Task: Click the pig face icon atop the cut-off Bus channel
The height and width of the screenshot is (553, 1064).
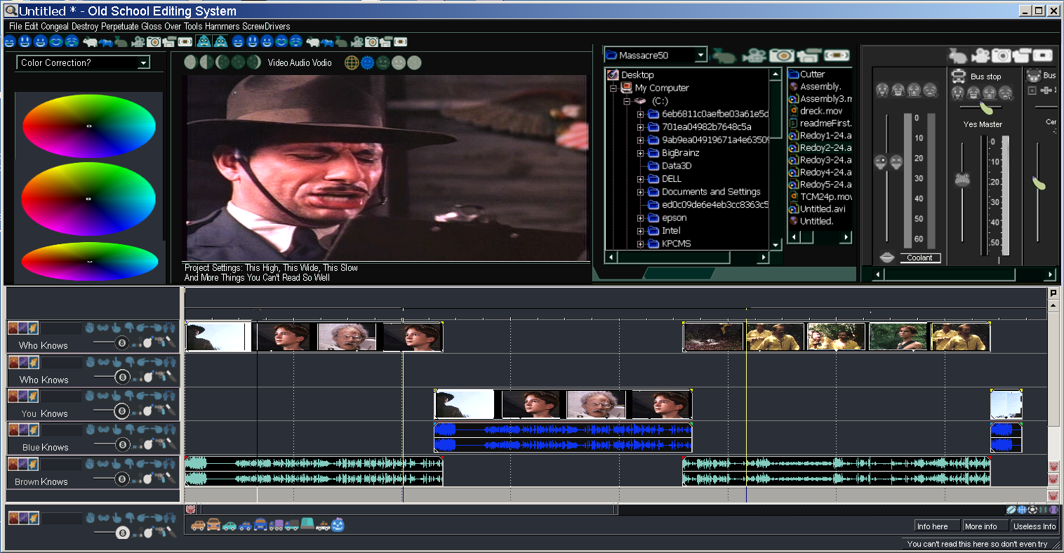Action: pyautogui.click(x=1033, y=75)
